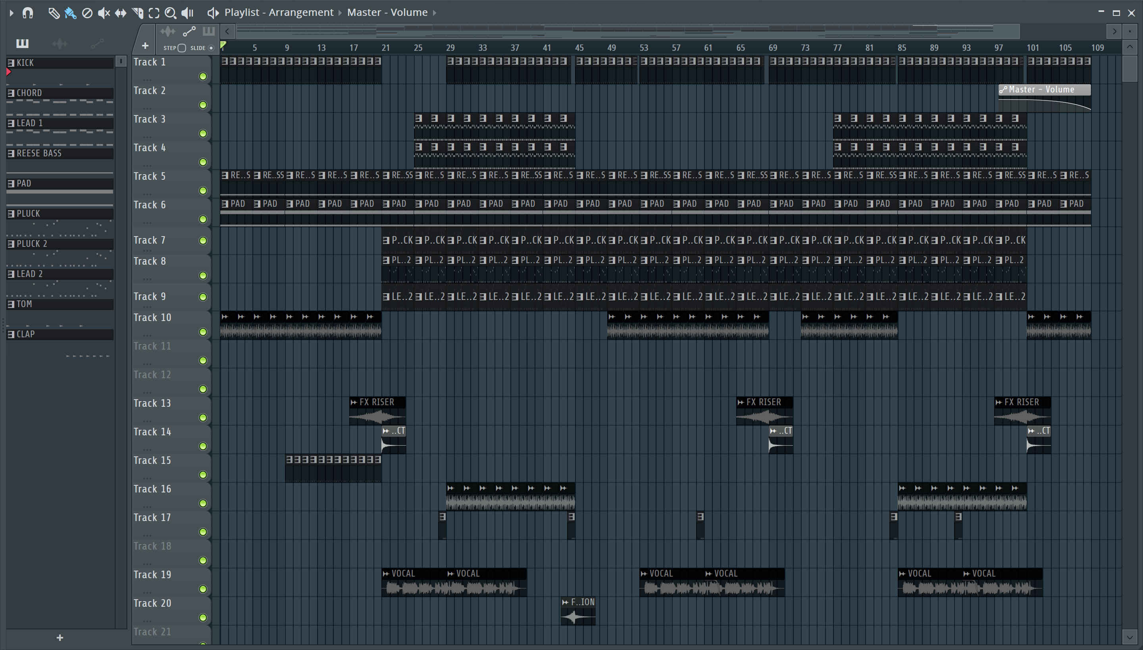This screenshot has width=1143, height=650.
Task: Select the Slice tool
Action: (137, 13)
